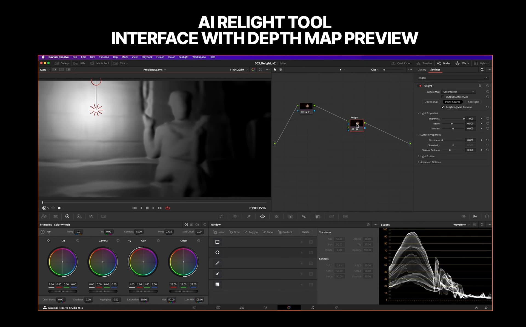Expand the Light Position section
Screen dimensions: 526x327
427,156
